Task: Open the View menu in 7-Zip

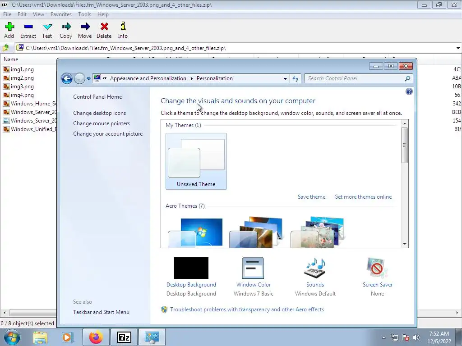Action: [39, 14]
